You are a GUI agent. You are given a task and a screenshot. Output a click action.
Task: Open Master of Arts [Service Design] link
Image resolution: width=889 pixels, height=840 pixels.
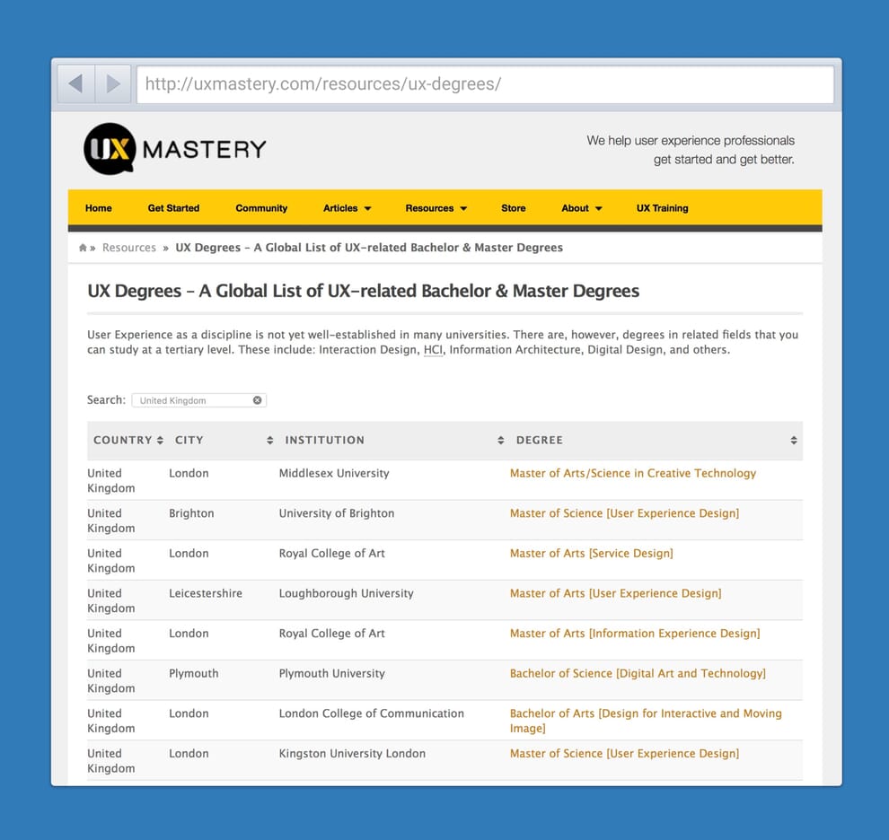click(592, 553)
